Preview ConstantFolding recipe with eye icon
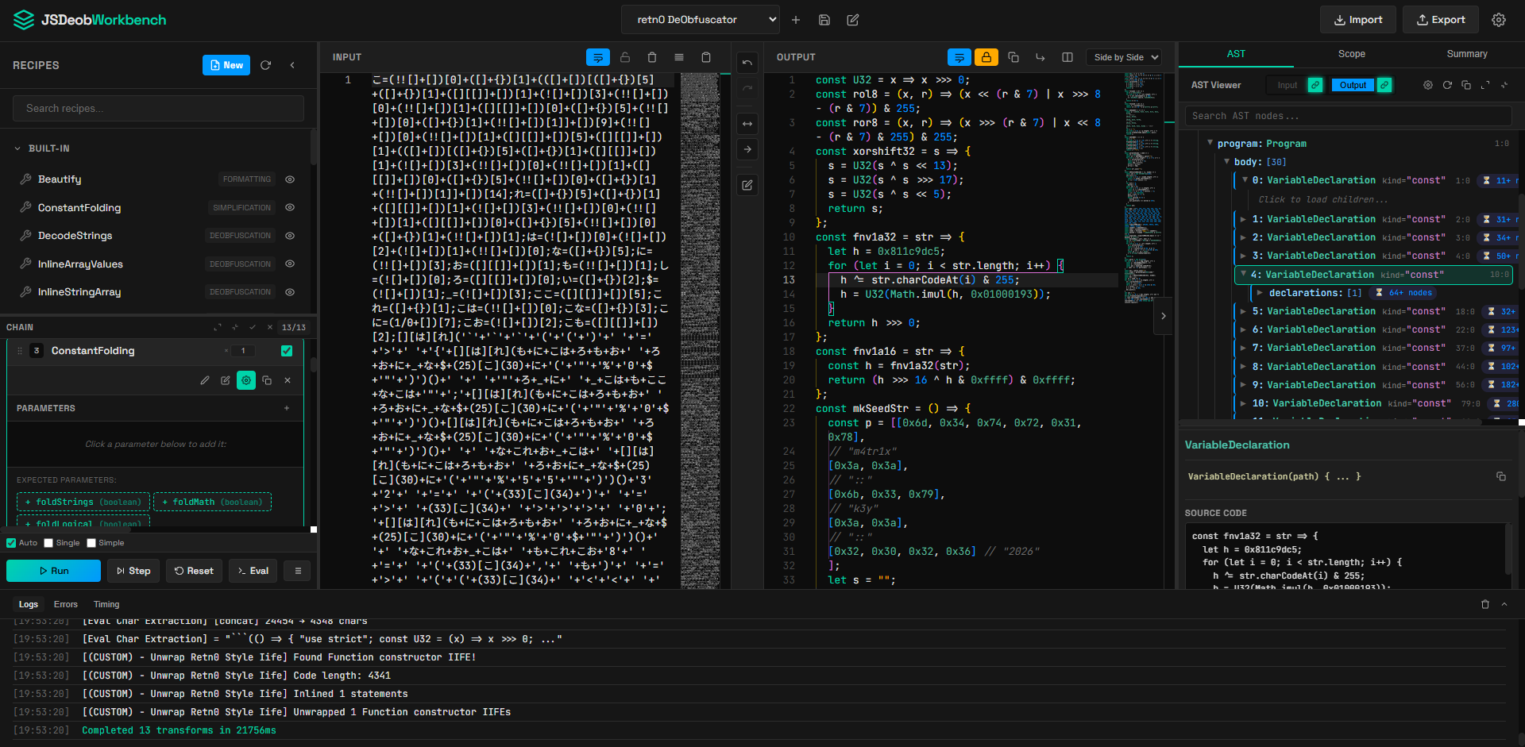The width and height of the screenshot is (1525, 747). tap(290, 207)
